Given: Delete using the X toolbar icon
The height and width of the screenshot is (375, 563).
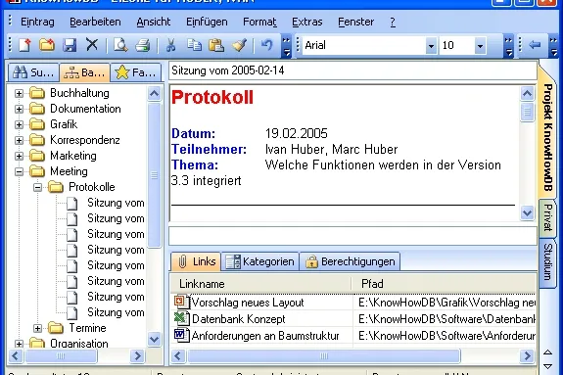Looking at the screenshot, I should (x=92, y=45).
